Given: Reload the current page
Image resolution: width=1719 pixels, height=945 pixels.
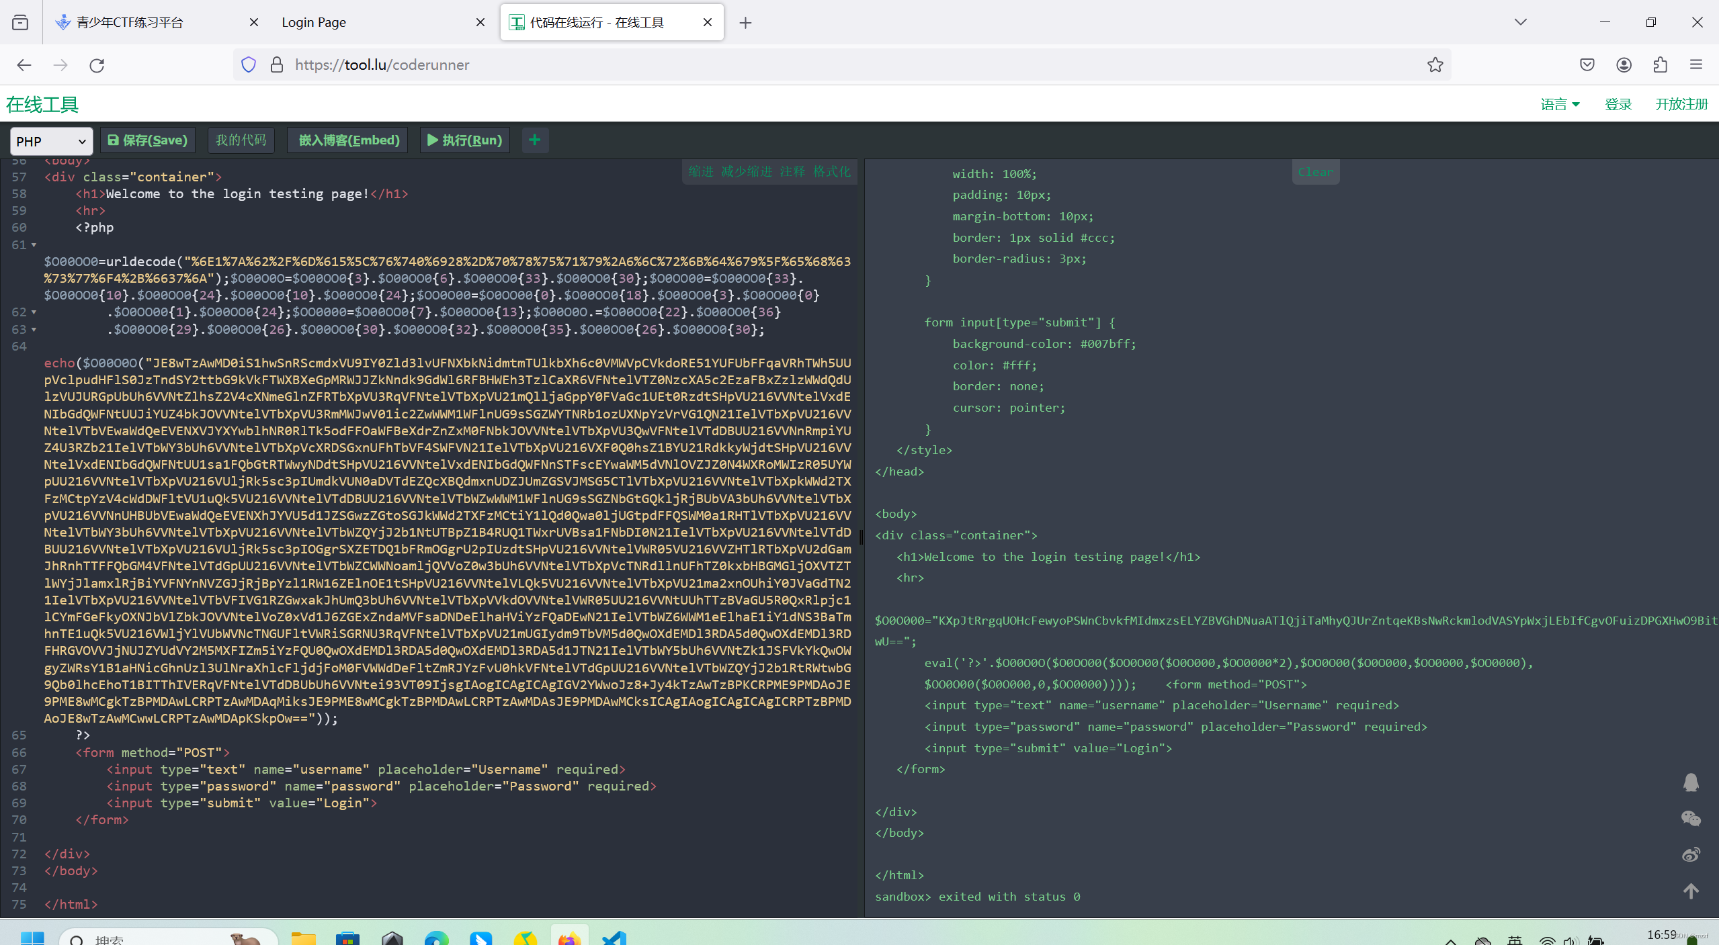Looking at the screenshot, I should [96, 64].
